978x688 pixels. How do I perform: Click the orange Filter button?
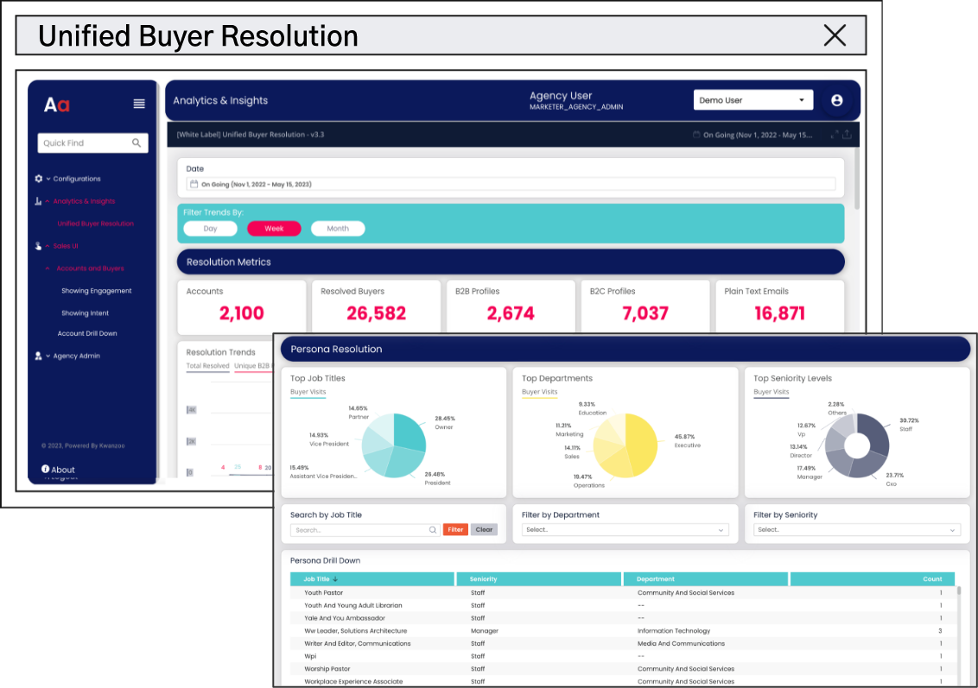pos(455,530)
